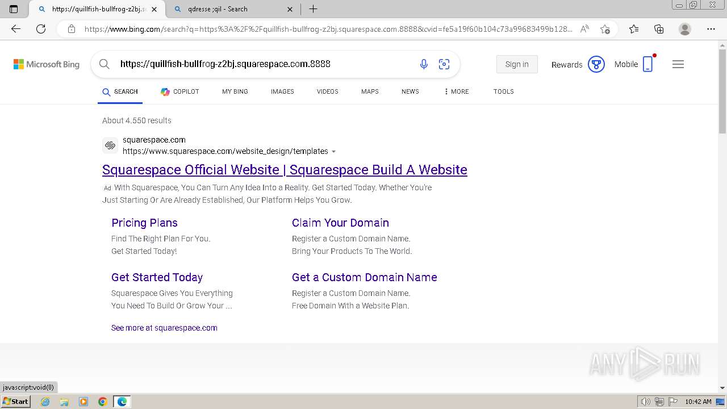The image size is (727, 409).
Task: Open the tab actions menu icon
Action: point(14,9)
